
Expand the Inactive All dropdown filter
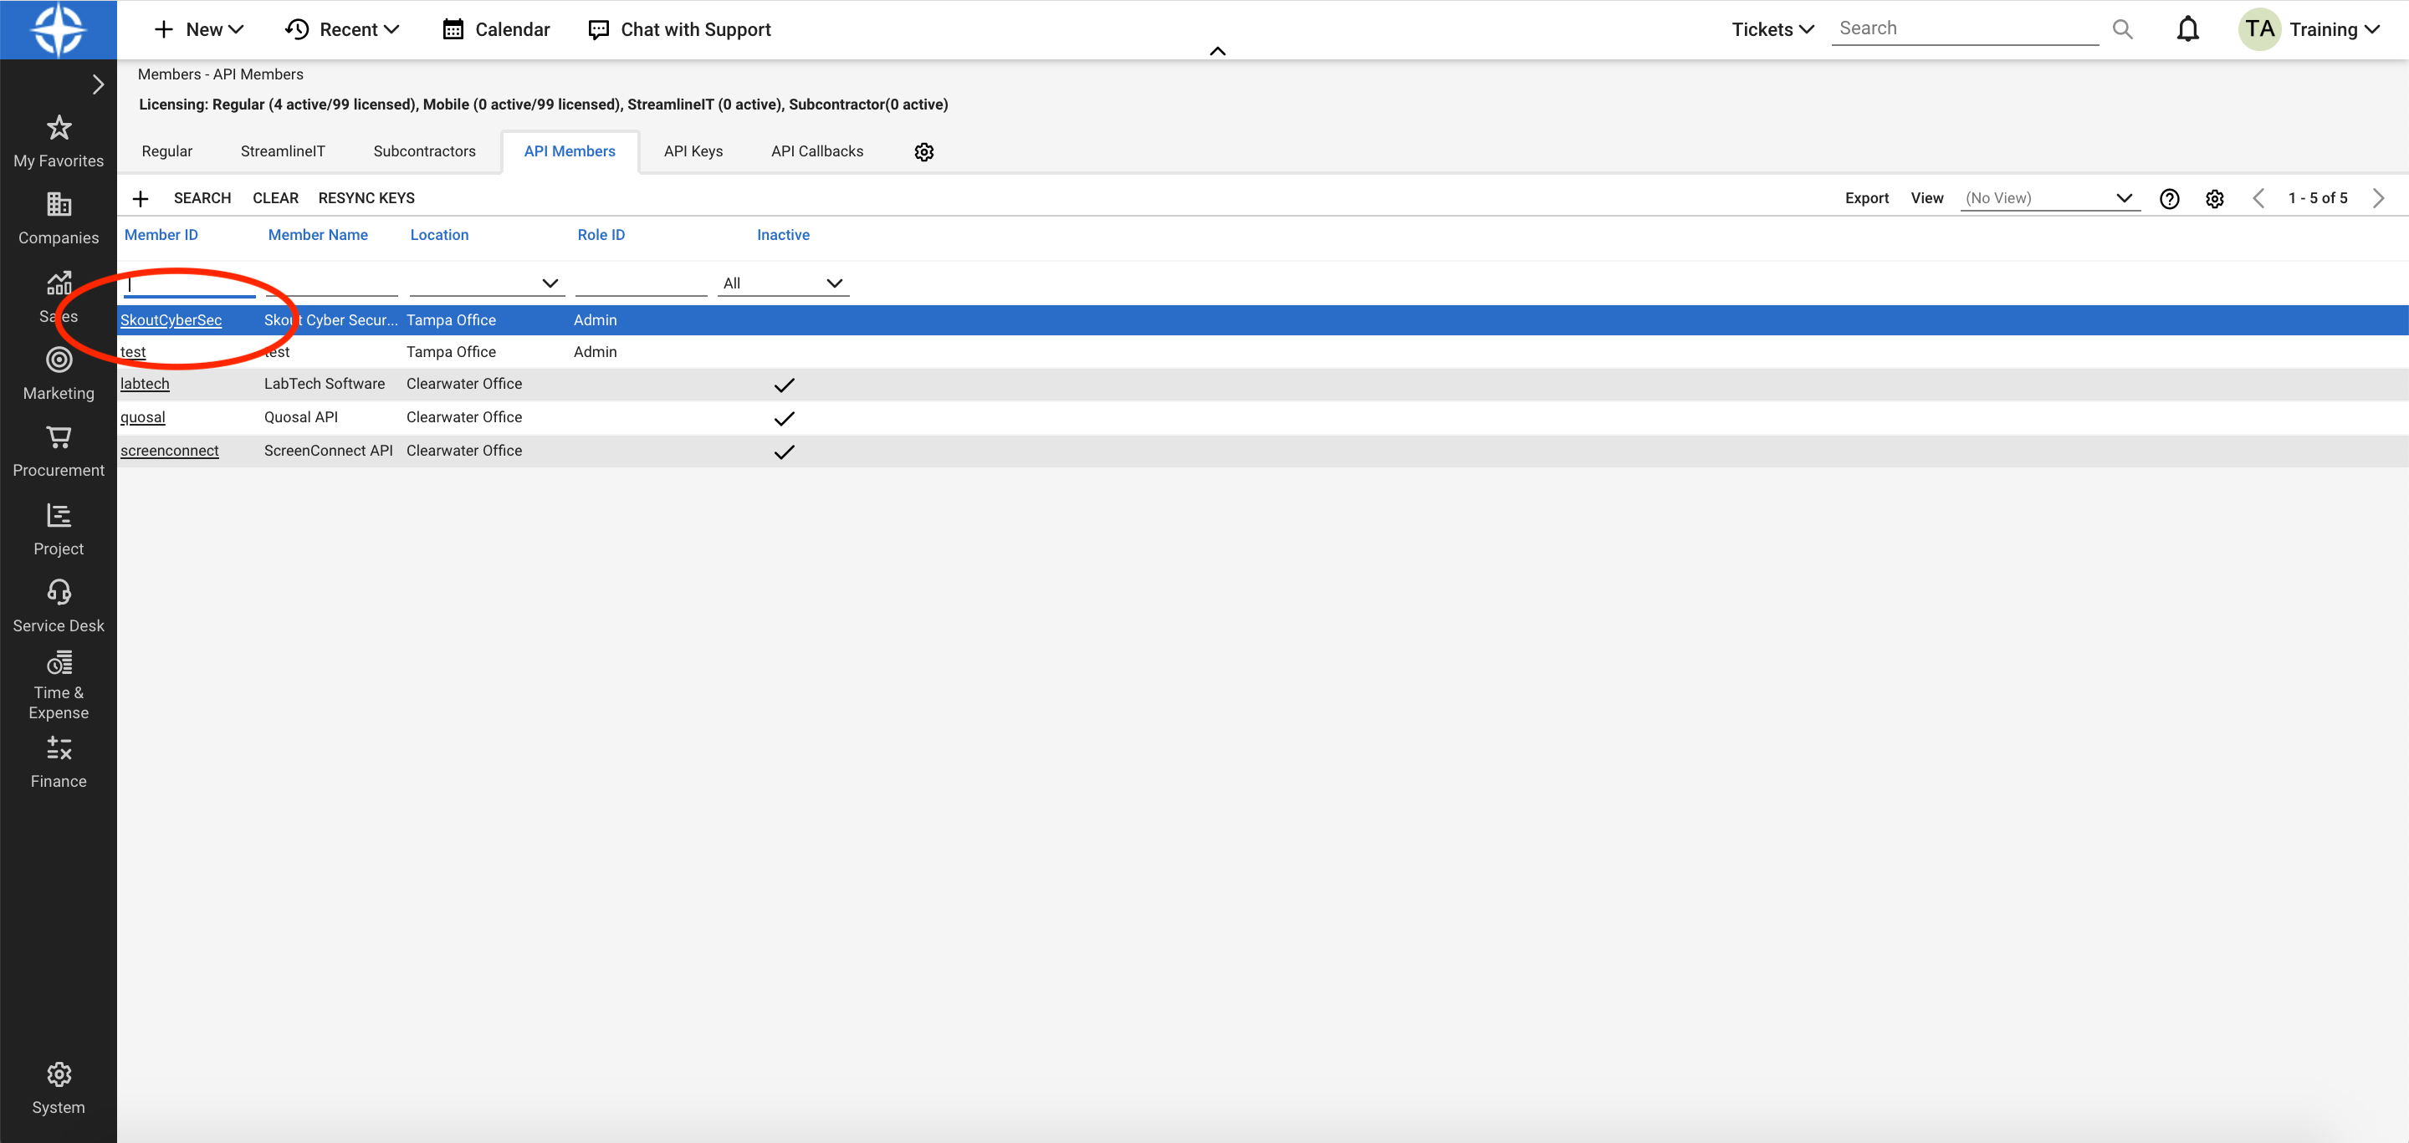837,281
